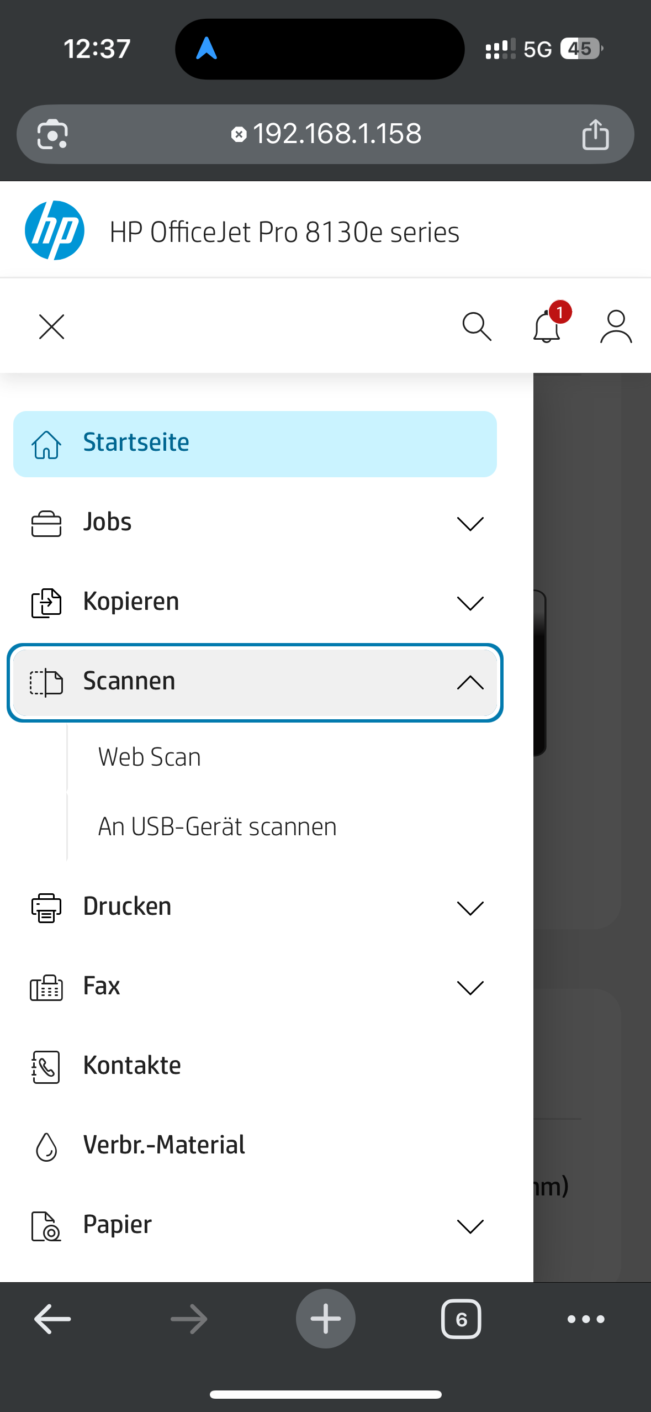Open the Web Scan link
This screenshot has height=1412, width=651.
(x=150, y=757)
